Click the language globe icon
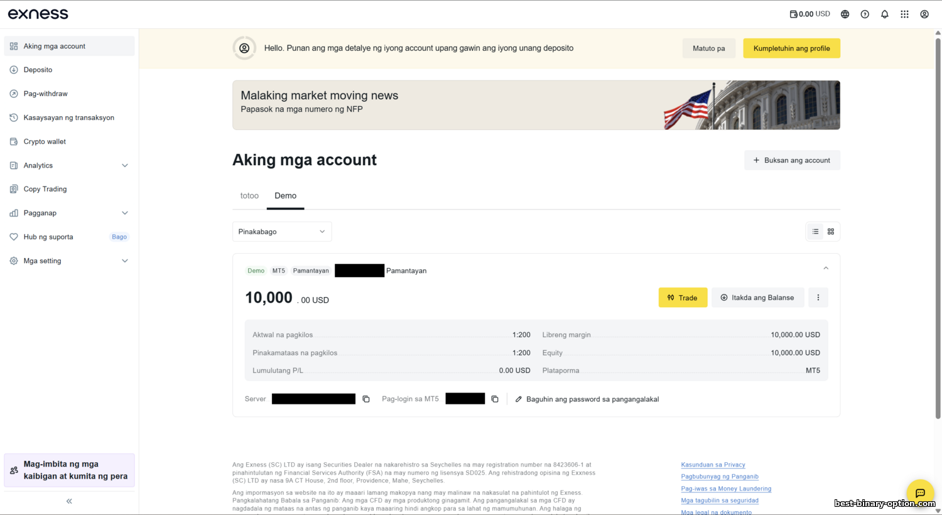The width and height of the screenshot is (942, 515). coord(845,14)
